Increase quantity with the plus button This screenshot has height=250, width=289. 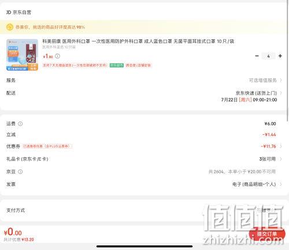click(x=280, y=56)
